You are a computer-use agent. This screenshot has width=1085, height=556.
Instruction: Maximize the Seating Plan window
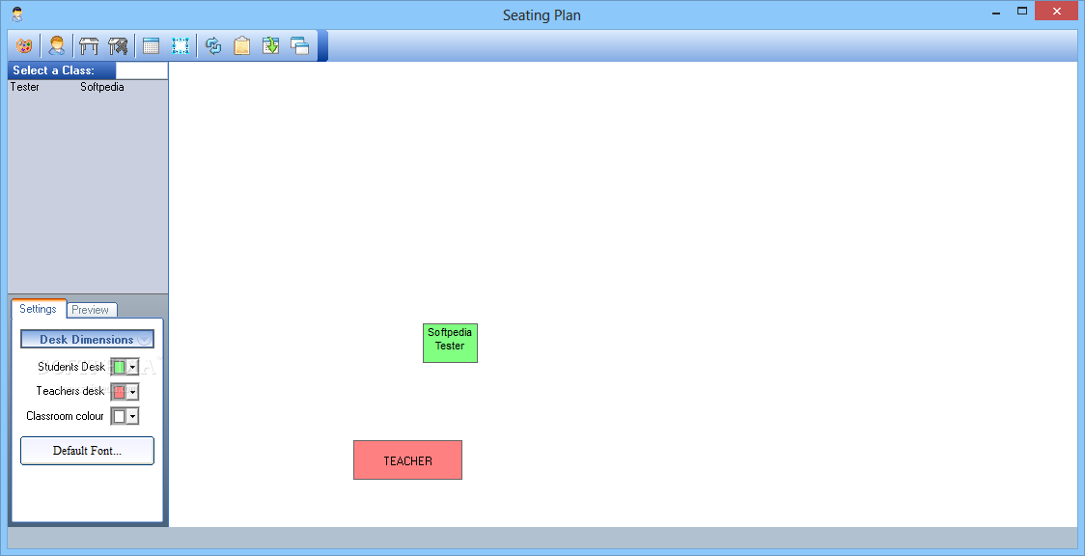point(1022,11)
